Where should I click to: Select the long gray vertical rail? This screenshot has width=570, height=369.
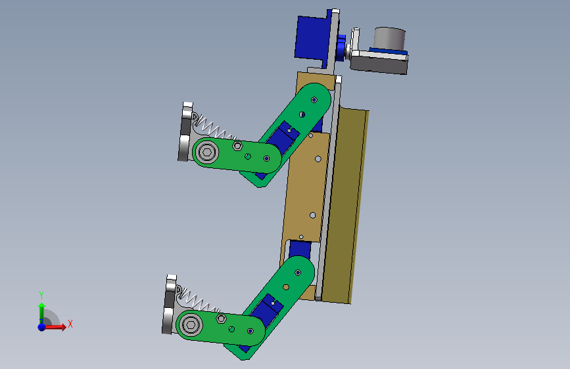tap(329, 188)
